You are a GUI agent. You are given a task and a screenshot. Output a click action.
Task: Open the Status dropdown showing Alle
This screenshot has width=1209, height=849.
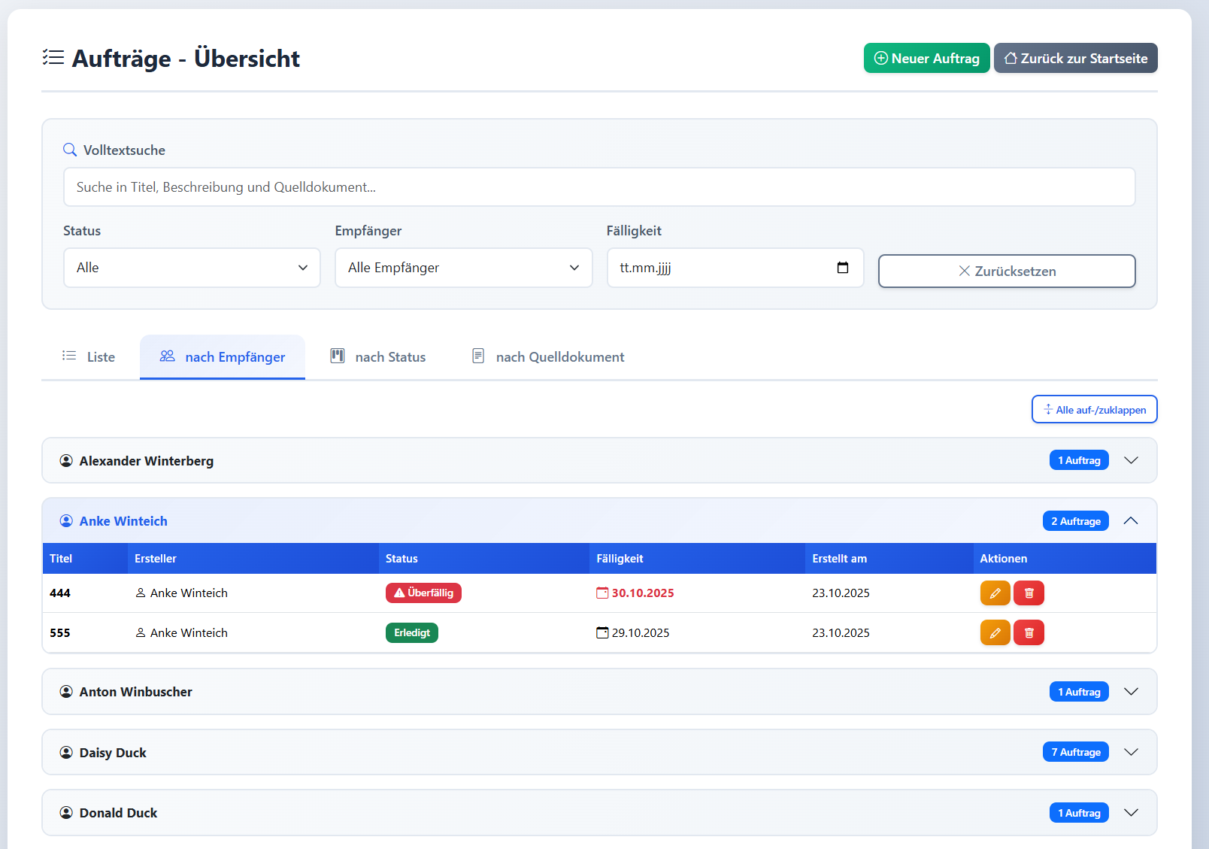point(192,268)
